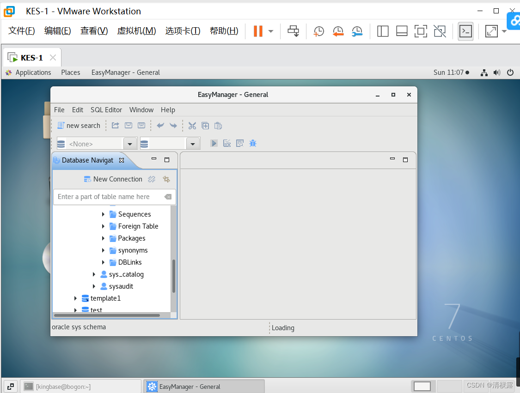The width and height of the screenshot is (520, 393).
Task: Click VMware snapshot manager wrench icon
Action: [357, 31]
